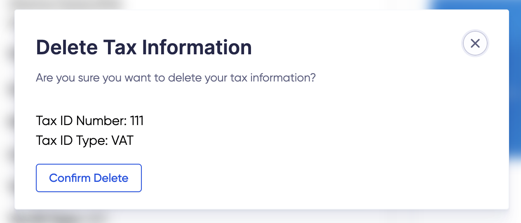The image size is (521, 223).
Task: Click the word "Delete" on the outlined button
Action: tap(111, 178)
